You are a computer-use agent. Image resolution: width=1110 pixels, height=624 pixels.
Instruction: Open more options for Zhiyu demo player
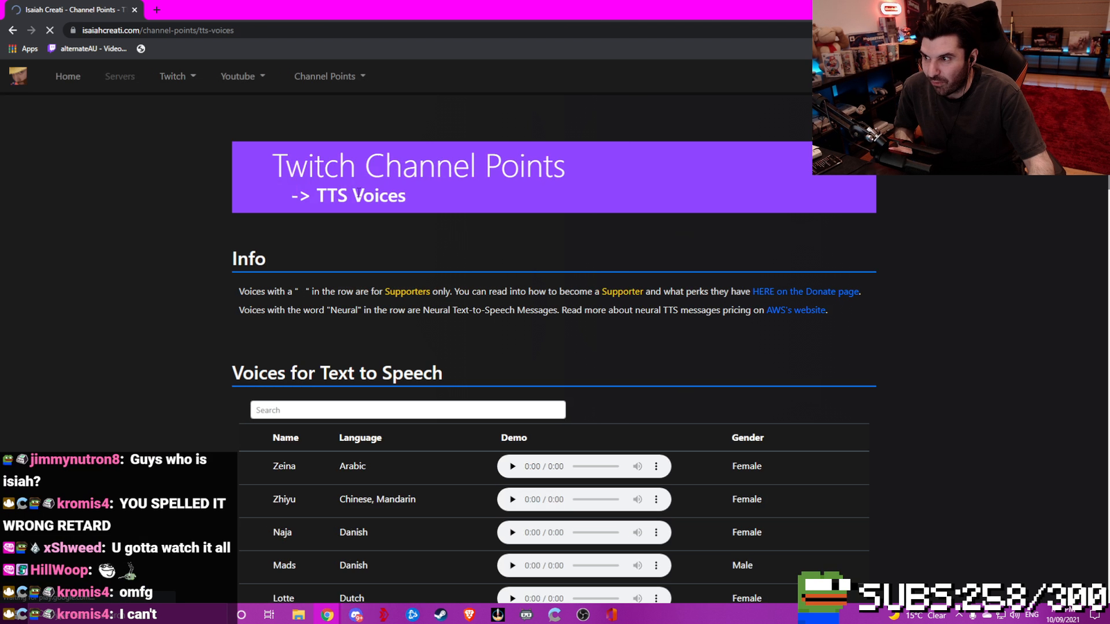656,499
